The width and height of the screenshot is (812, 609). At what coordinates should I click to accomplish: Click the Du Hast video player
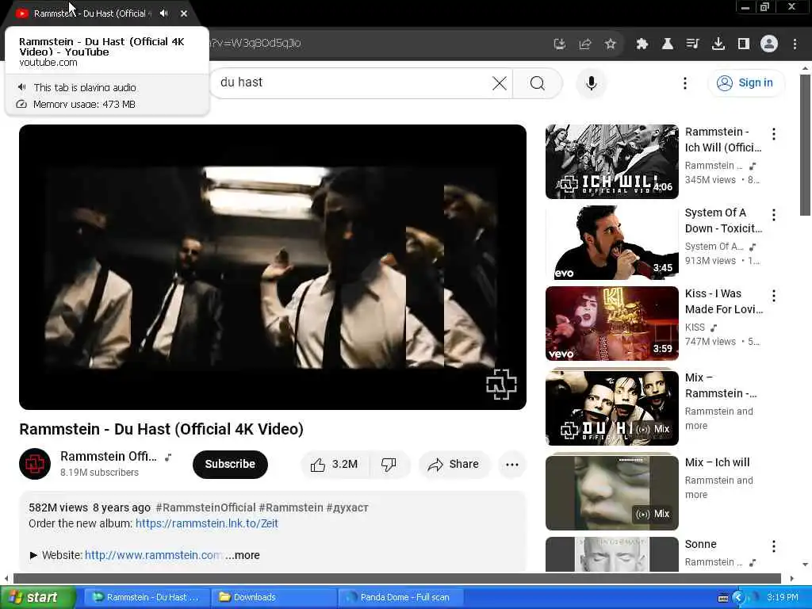pos(273,266)
